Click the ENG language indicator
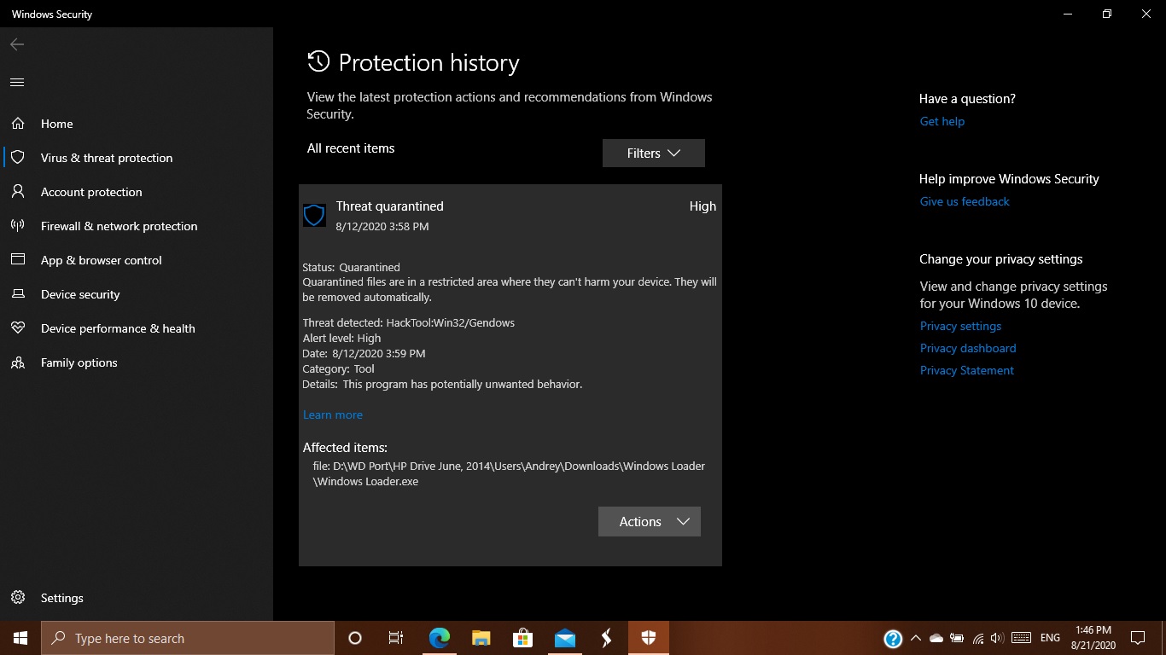This screenshot has height=655, width=1166. pyautogui.click(x=1051, y=638)
